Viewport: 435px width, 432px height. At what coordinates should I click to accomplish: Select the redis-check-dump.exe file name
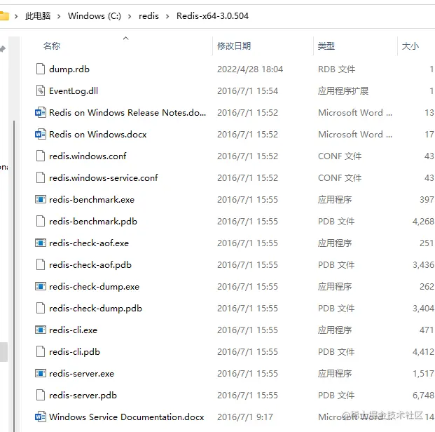pyautogui.click(x=94, y=286)
